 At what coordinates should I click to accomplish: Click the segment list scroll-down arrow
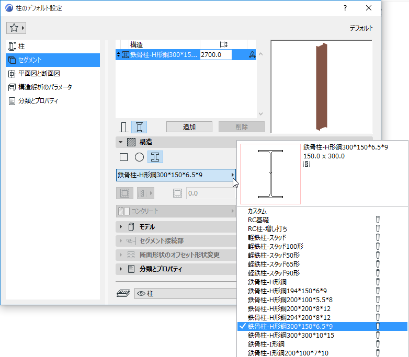point(260,114)
